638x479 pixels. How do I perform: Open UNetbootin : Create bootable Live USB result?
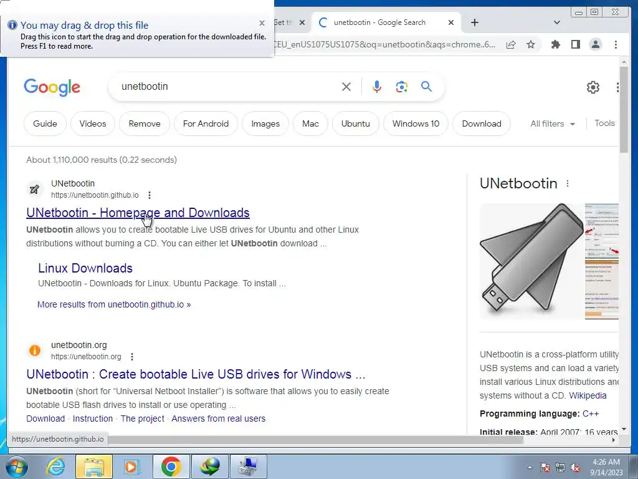pyautogui.click(x=196, y=374)
